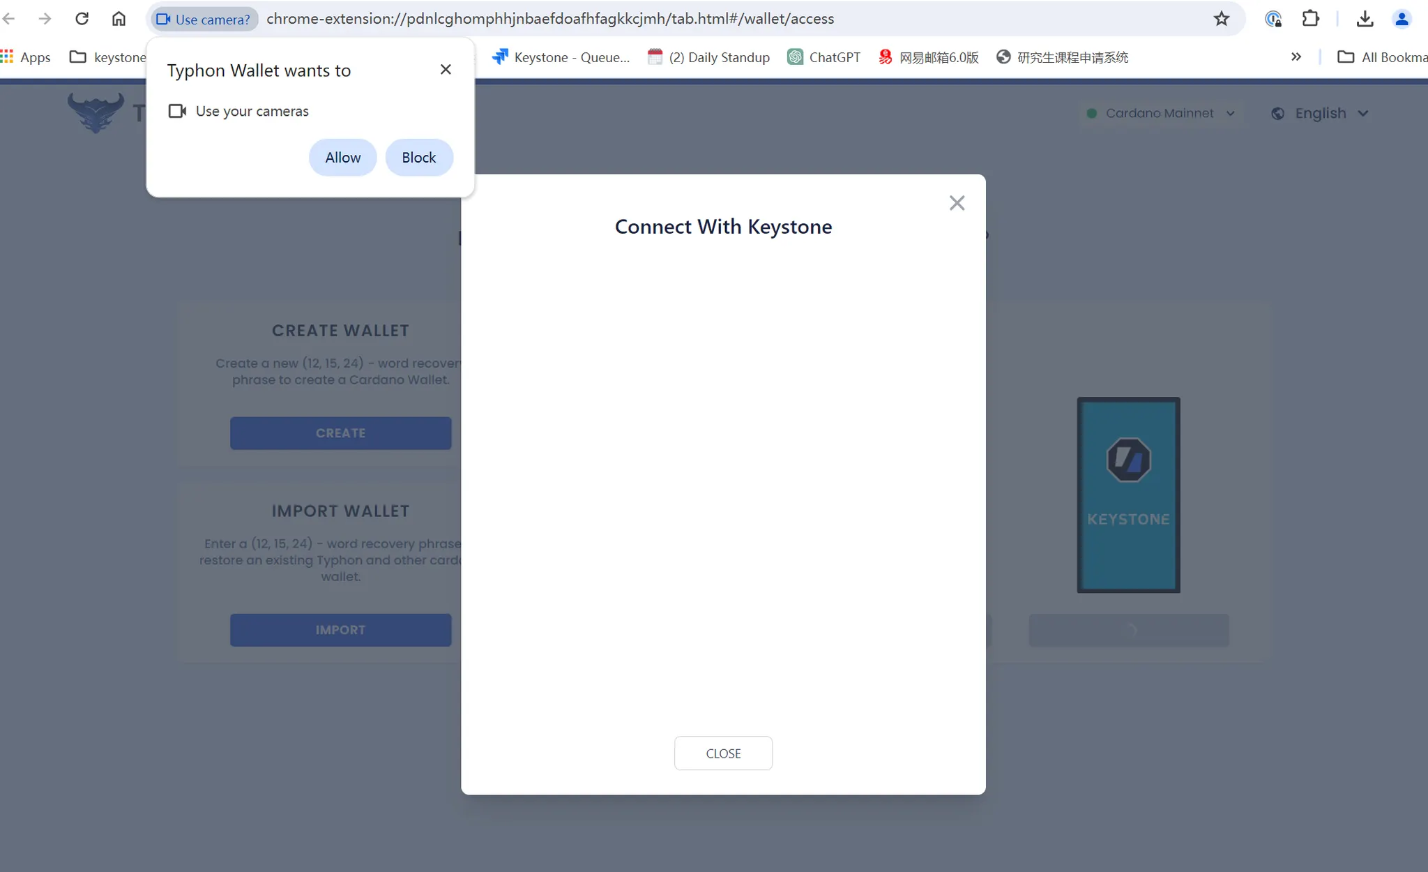Screen dimensions: 1428x872
Task: Dismiss the camera permission popup
Action: click(446, 69)
